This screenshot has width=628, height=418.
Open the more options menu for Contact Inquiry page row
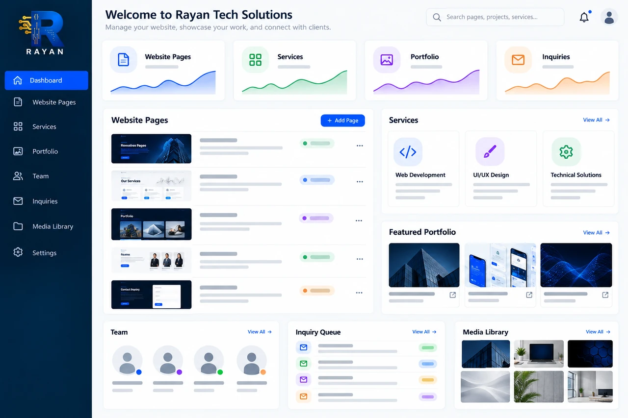[x=359, y=293]
